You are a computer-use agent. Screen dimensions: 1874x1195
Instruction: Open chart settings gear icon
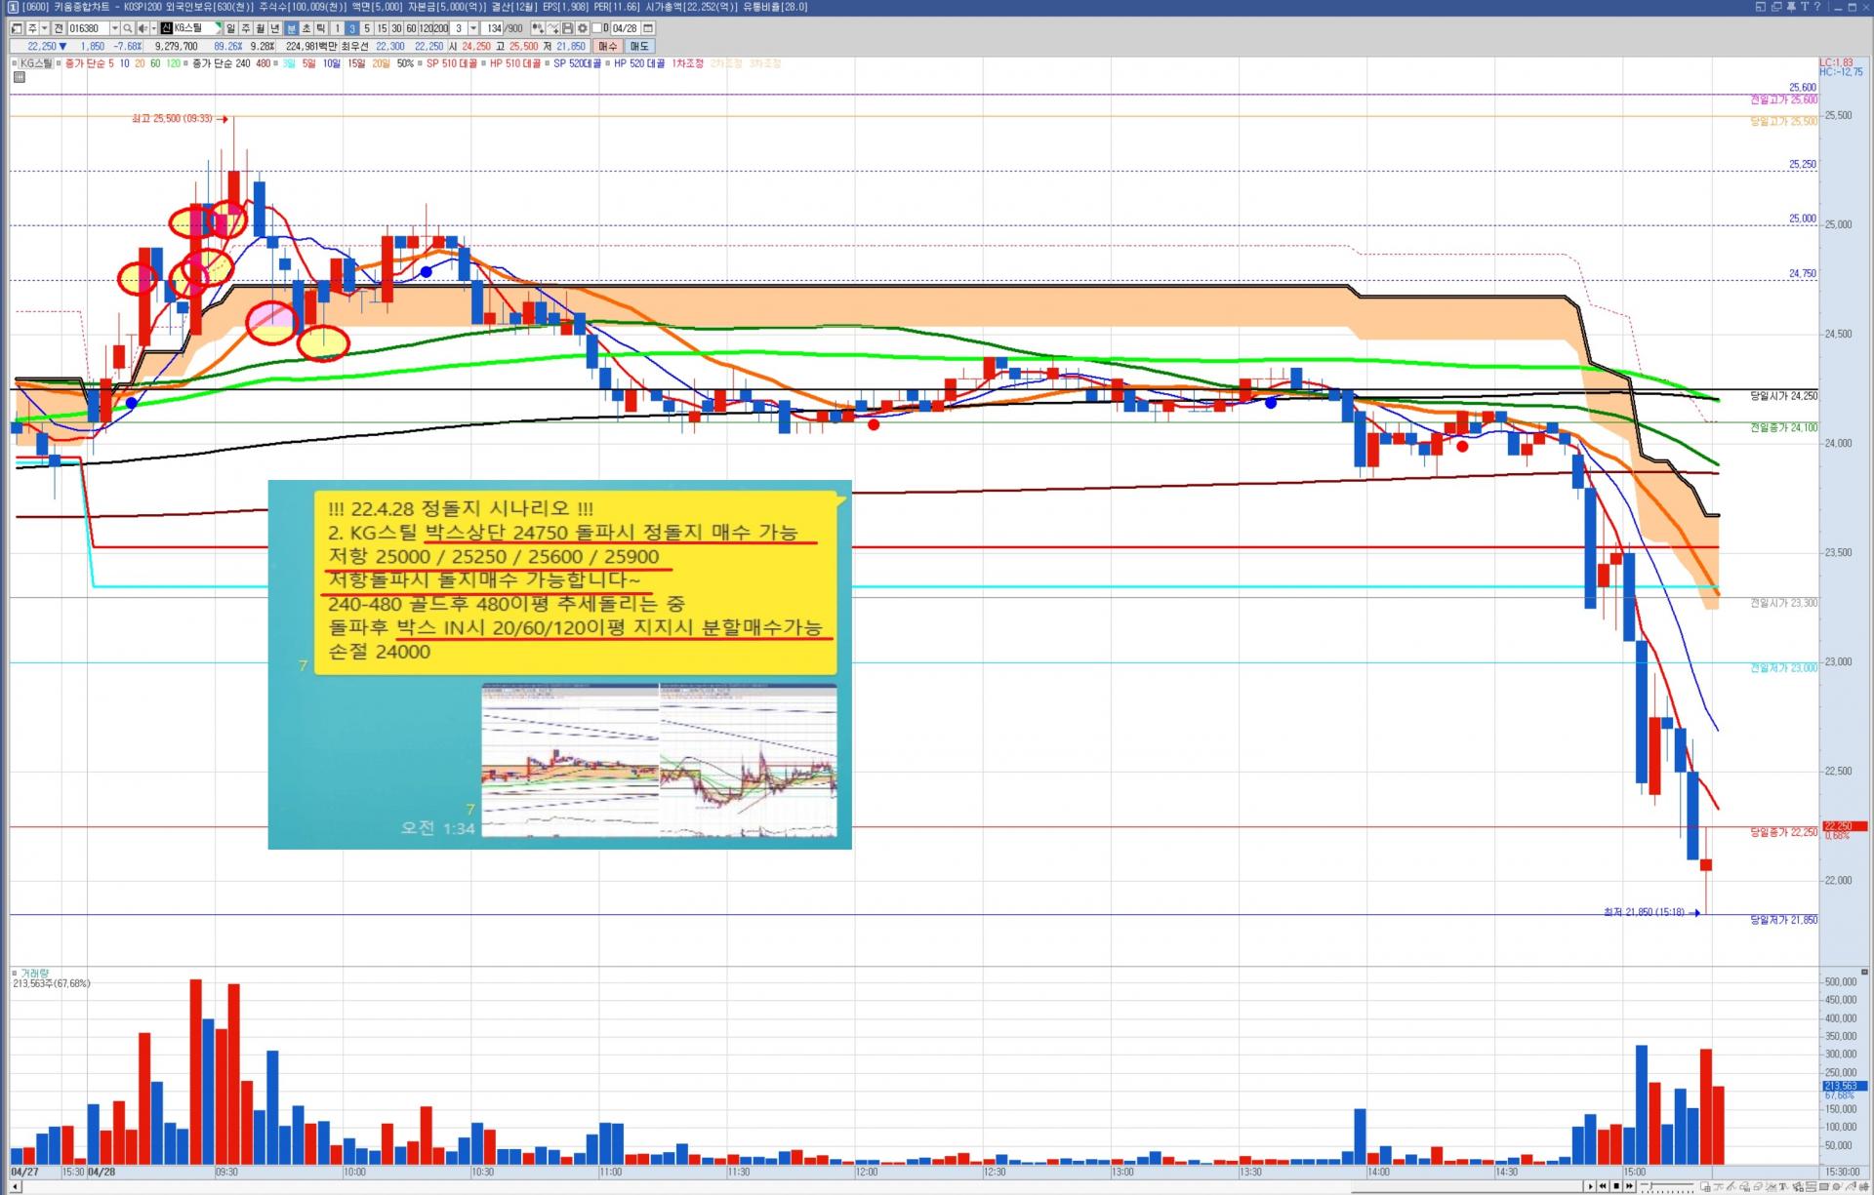(583, 28)
